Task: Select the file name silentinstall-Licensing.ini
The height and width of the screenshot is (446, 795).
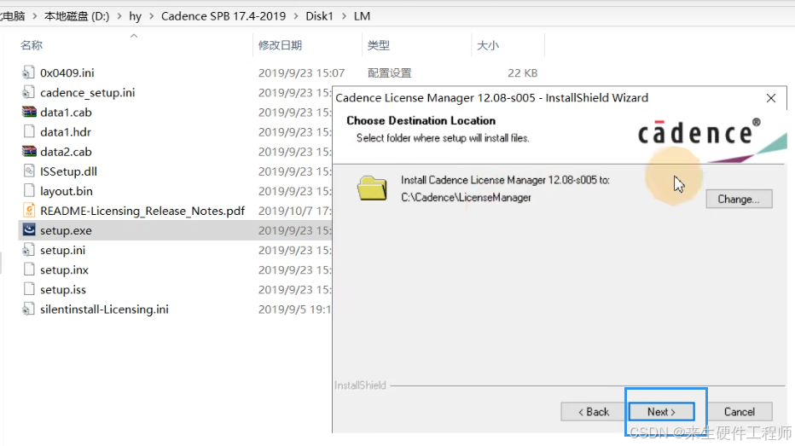Action: 104,310
